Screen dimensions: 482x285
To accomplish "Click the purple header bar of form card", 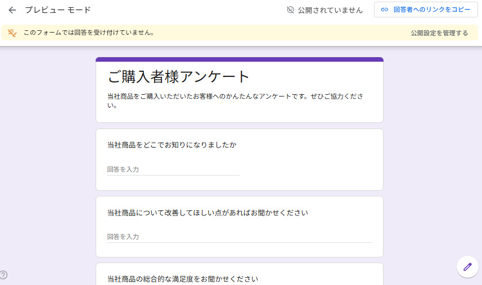I will click(239, 59).
